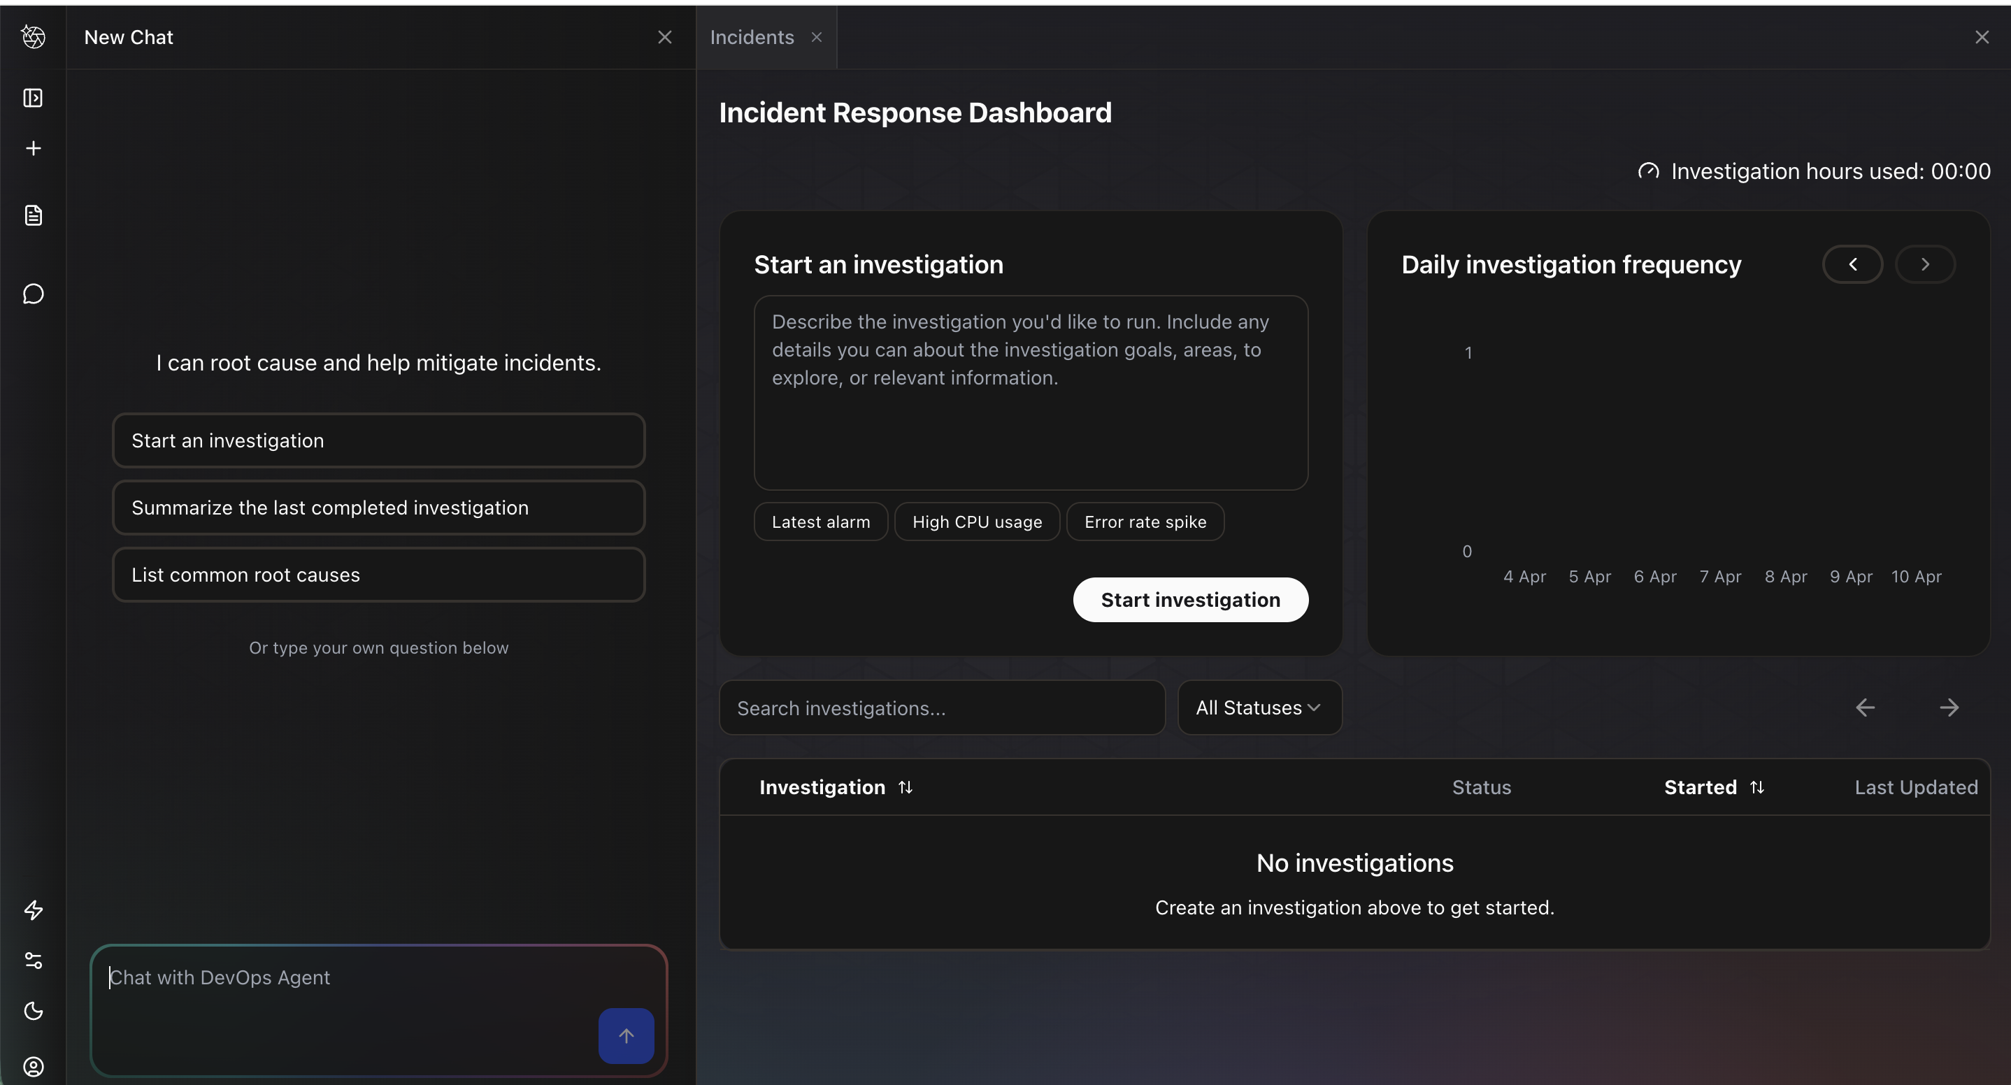
Task: Select the lightning bolt icon in the sidebar
Action: pos(33,910)
